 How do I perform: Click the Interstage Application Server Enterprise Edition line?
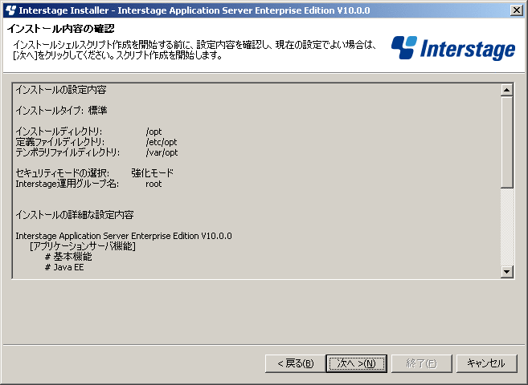tap(124, 236)
